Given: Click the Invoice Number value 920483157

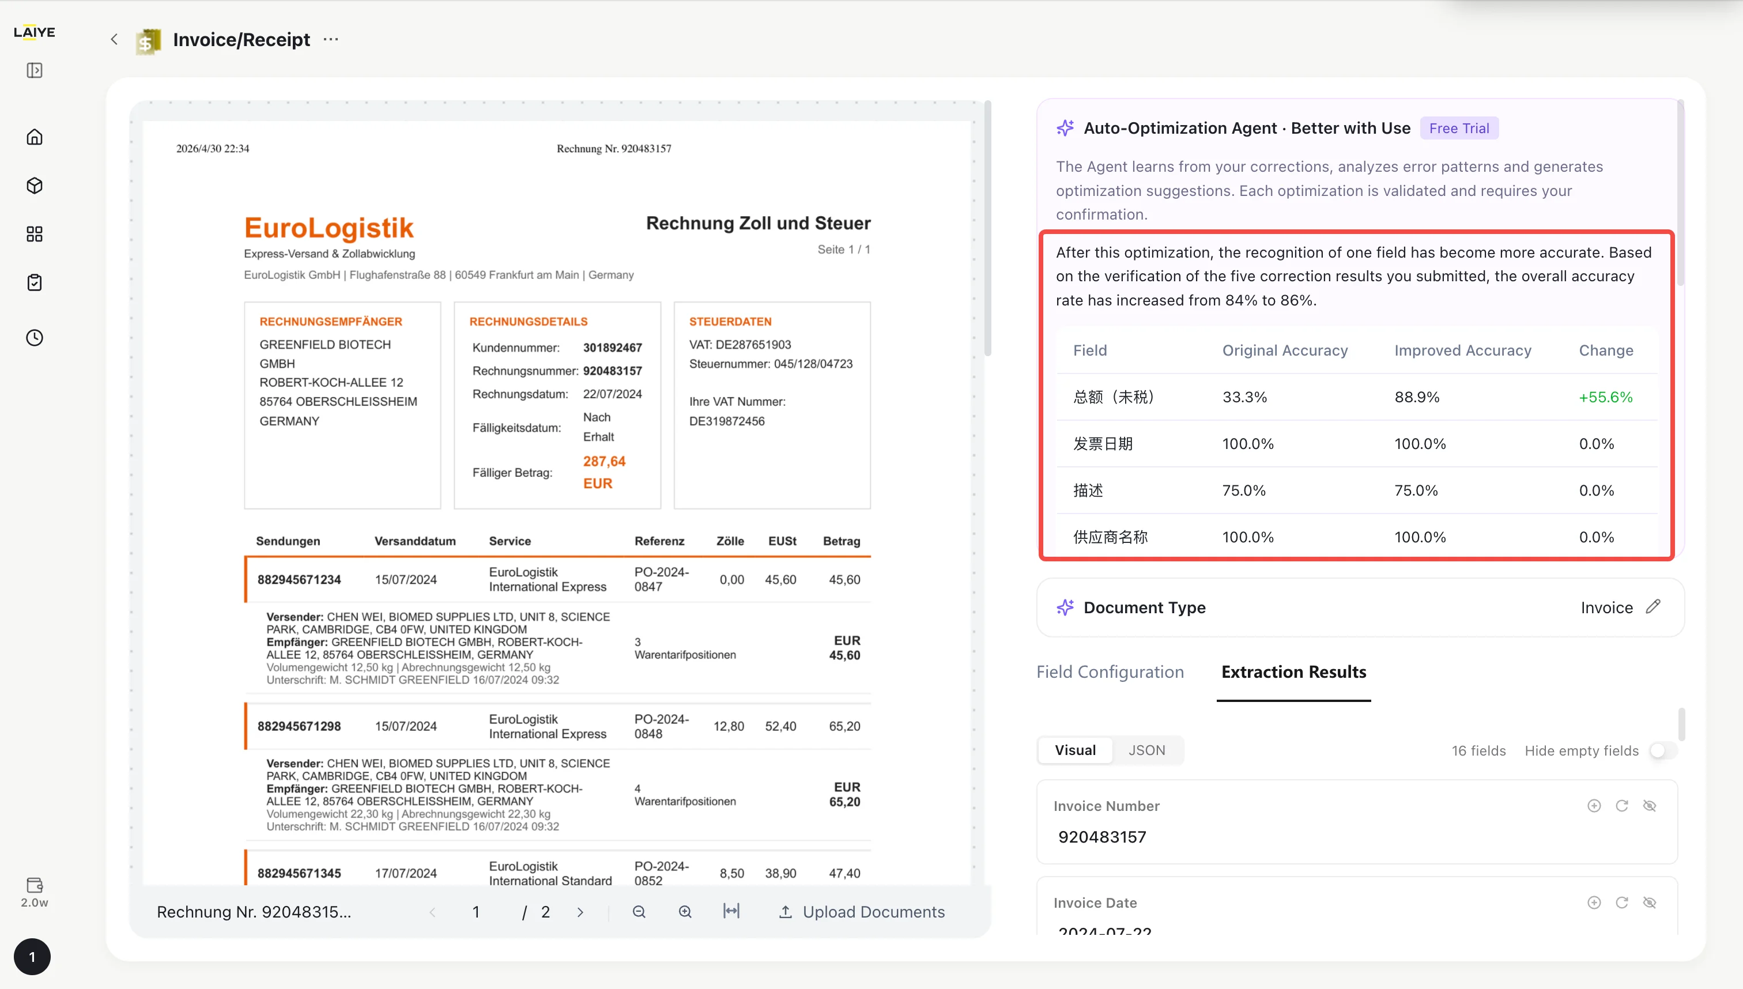Looking at the screenshot, I should tap(1103, 837).
